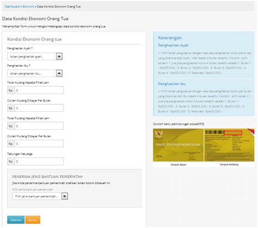
Task: Click the KPS card back image
Action: tap(229, 145)
